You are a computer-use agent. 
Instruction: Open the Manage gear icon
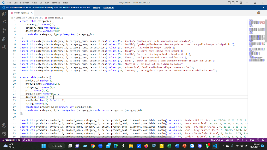pyautogui.click(x=4, y=134)
